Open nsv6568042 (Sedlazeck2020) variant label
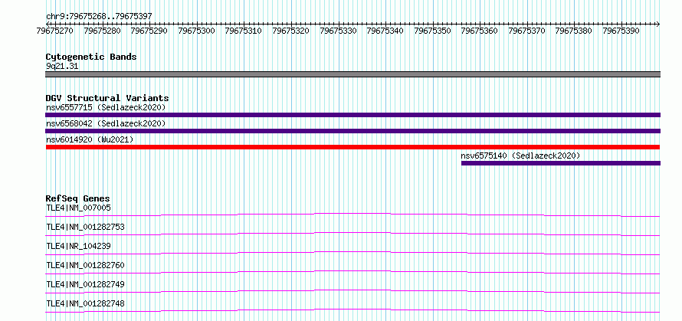 tap(106, 123)
